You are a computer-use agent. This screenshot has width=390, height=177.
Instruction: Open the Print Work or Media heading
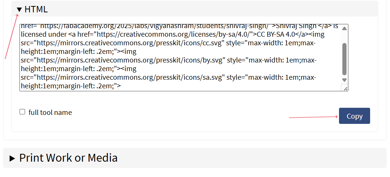68,158
